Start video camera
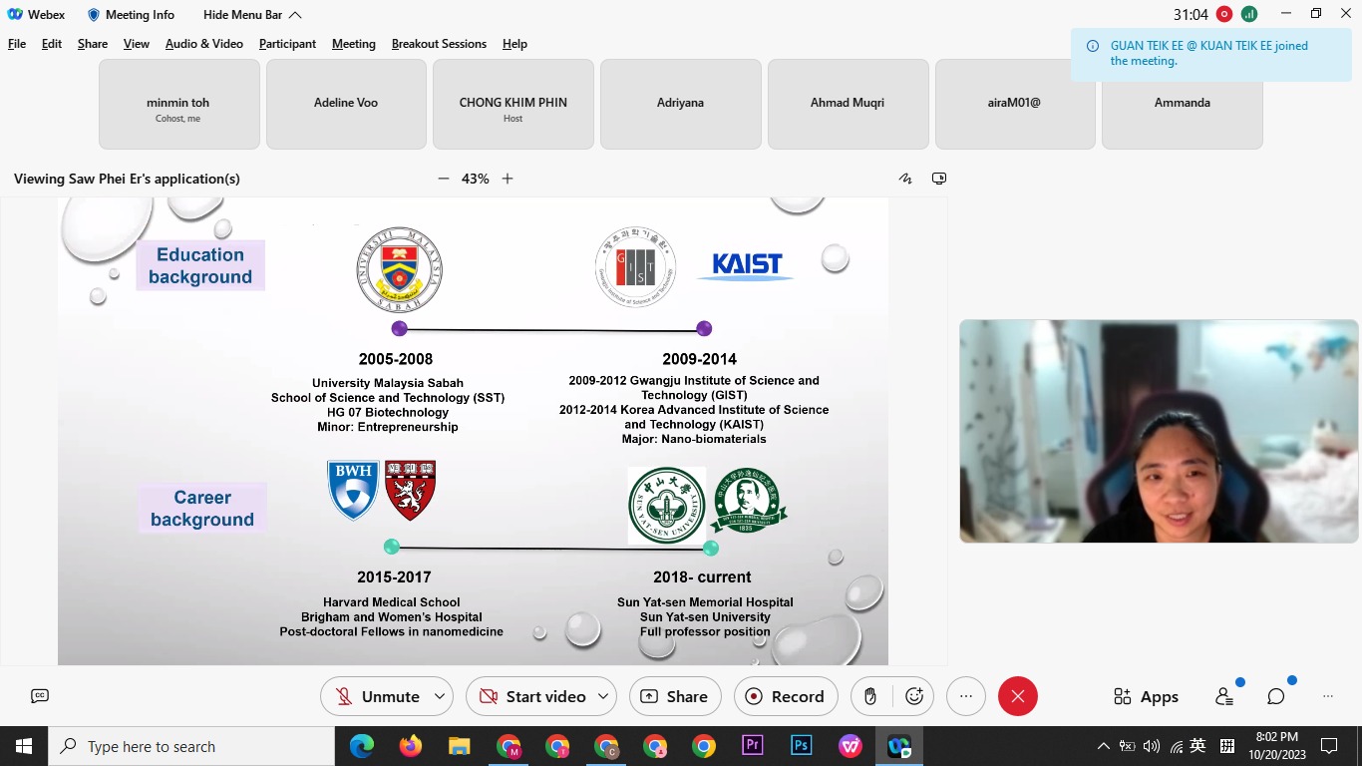 click(531, 696)
